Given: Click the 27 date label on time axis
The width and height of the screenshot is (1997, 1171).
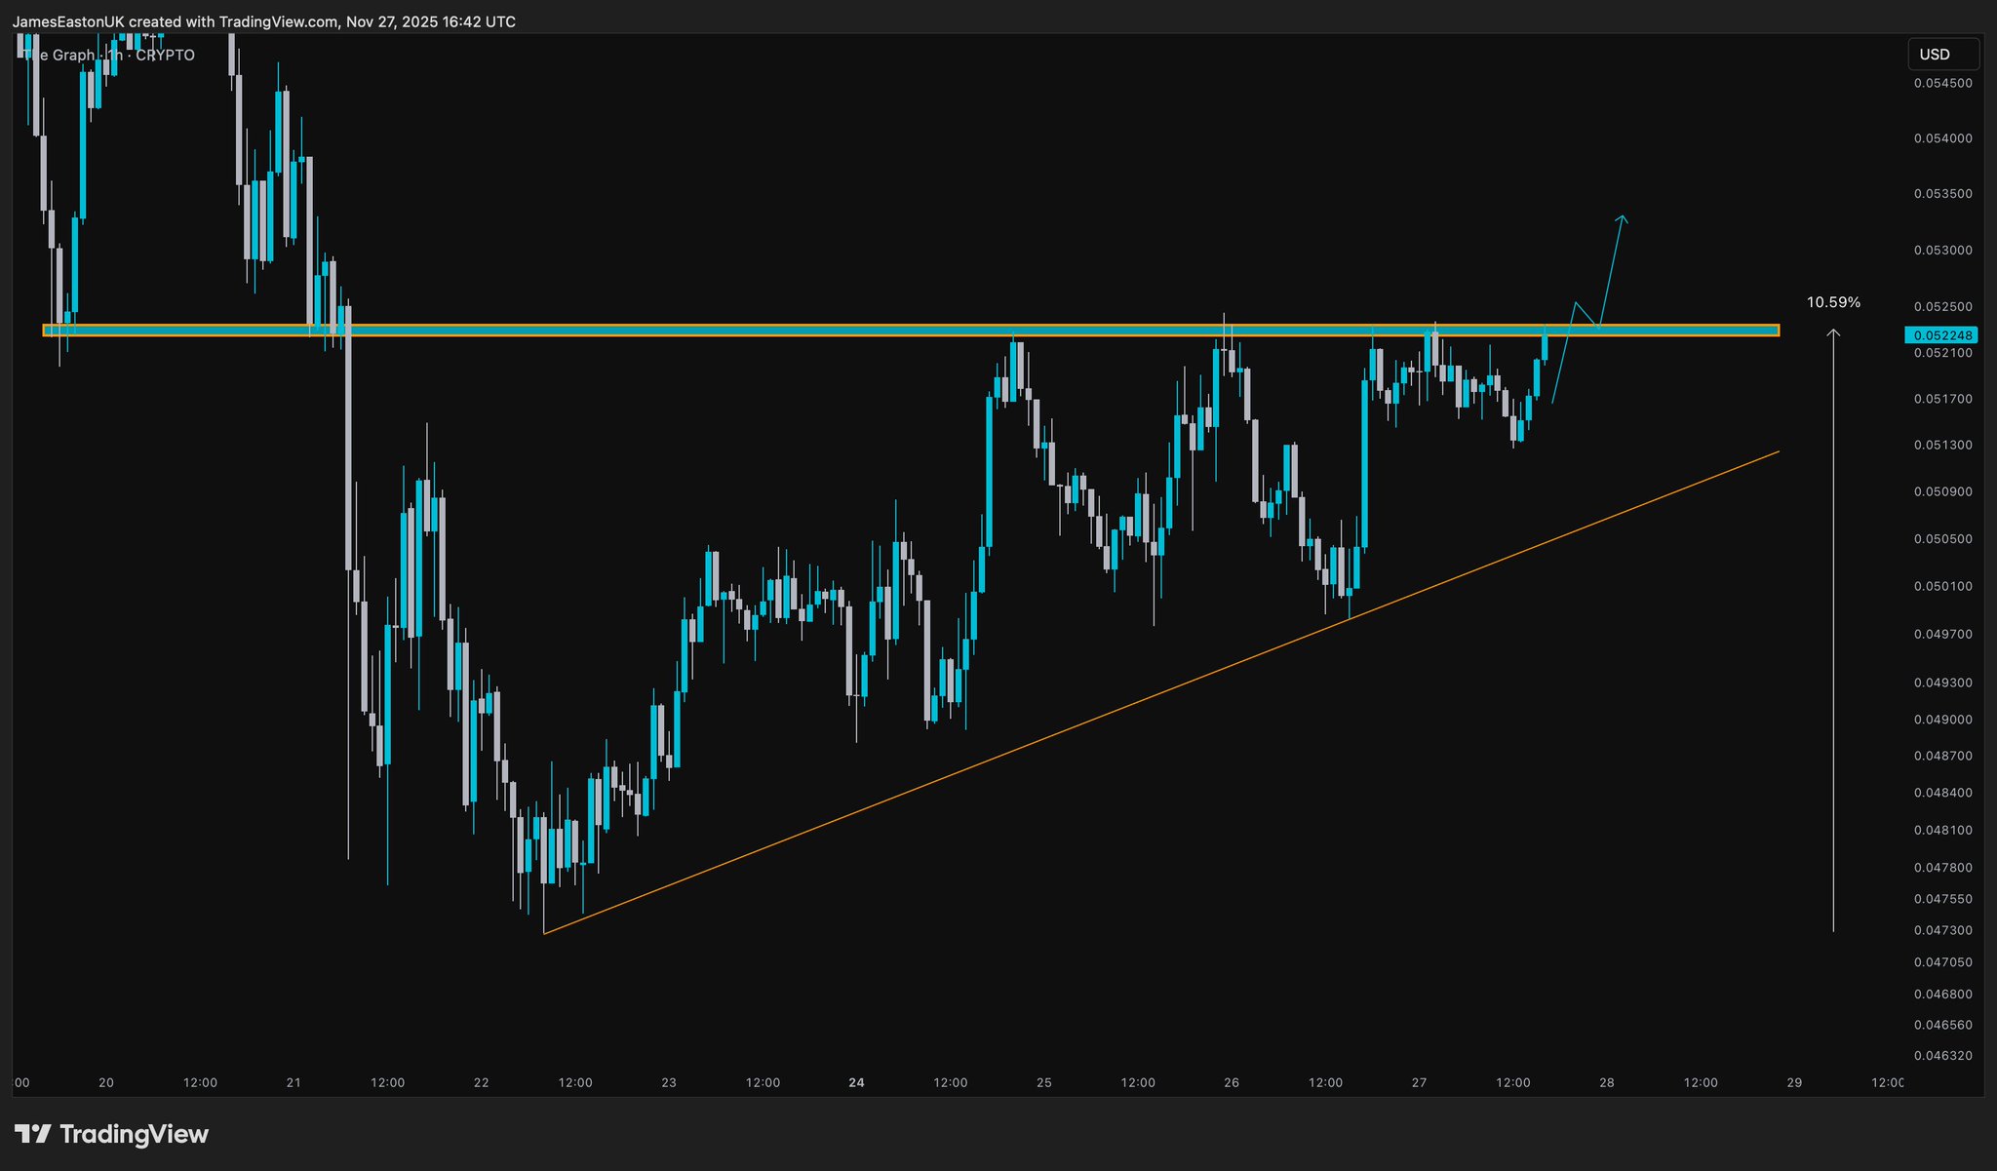Looking at the screenshot, I should [1419, 1082].
